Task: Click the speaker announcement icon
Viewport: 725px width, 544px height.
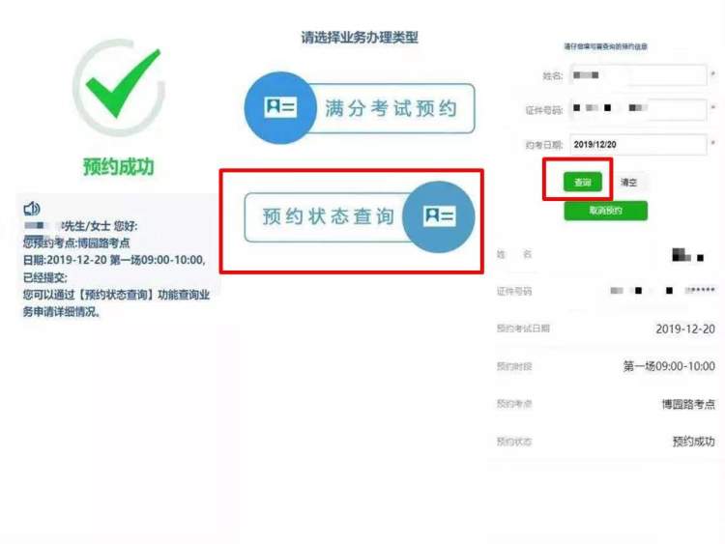Action: point(32,209)
